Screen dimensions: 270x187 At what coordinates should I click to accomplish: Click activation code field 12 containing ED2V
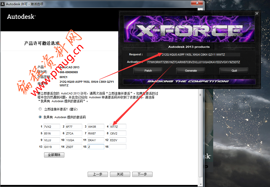coord(118,140)
